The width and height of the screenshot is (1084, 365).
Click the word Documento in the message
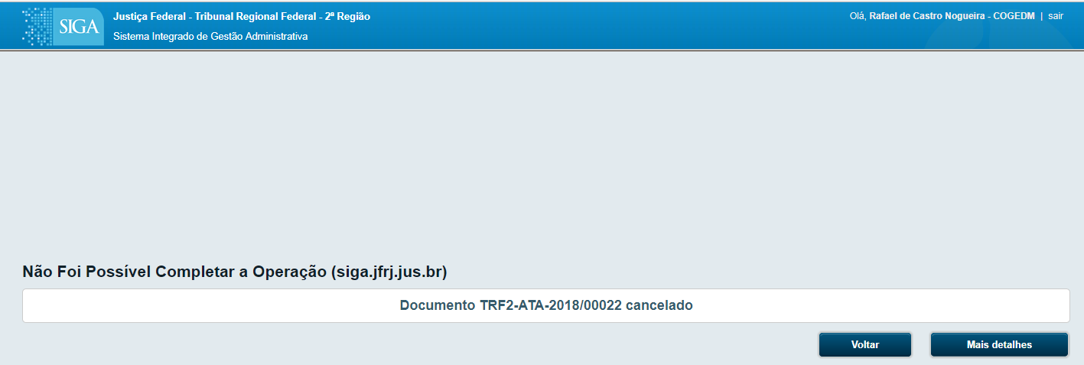[438, 305]
